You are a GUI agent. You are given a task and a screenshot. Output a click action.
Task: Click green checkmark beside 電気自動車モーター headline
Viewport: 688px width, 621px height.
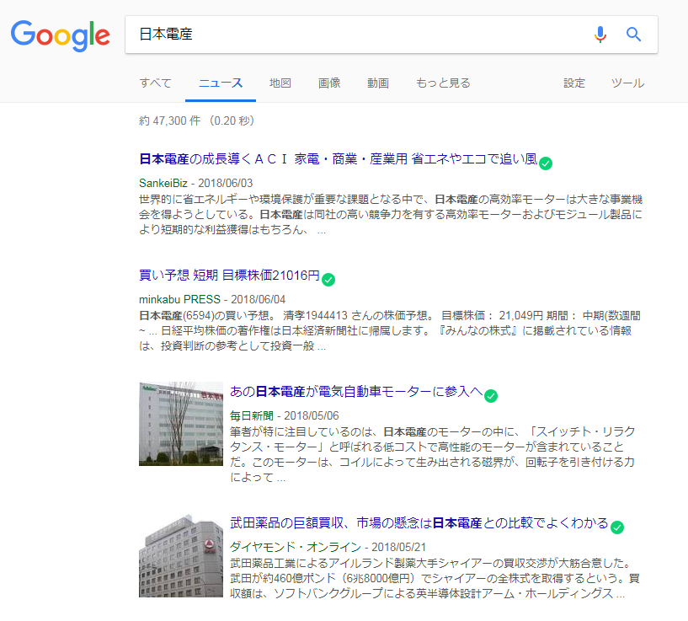pos(491,396)
